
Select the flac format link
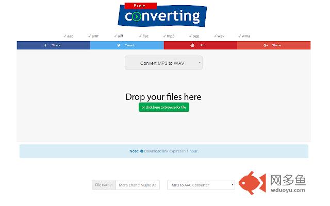[x=144, y=36]
